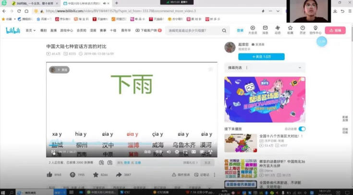
Task: Favorite the video with star icon
Action: click(x=96, y=175)
